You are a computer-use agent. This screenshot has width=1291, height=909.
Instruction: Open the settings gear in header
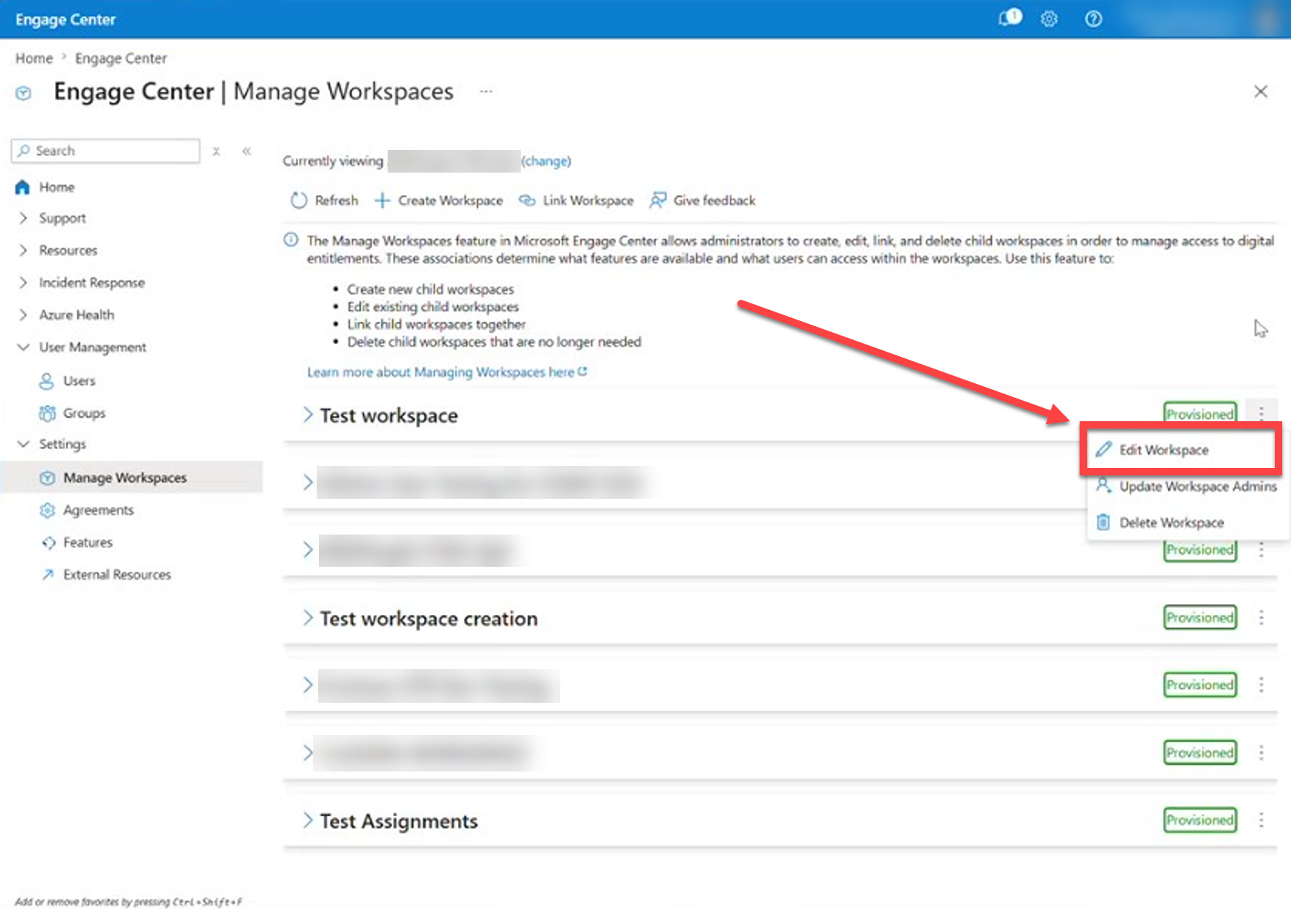1049,19
